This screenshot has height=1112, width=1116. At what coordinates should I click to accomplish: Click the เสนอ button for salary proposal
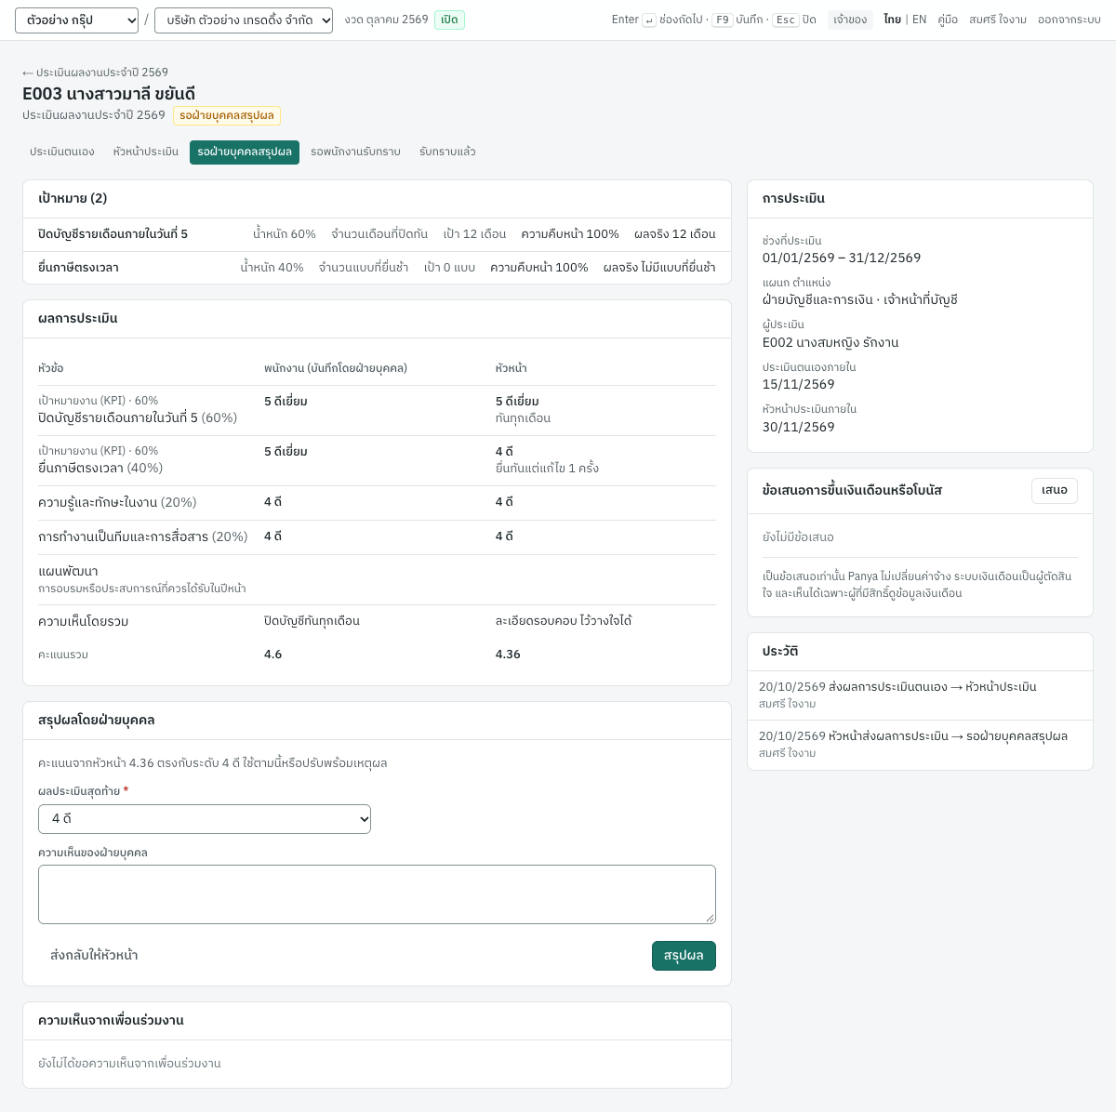tap(1055, 491)
